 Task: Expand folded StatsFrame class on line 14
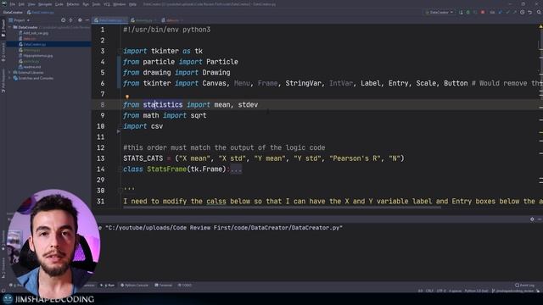(120, 169)
